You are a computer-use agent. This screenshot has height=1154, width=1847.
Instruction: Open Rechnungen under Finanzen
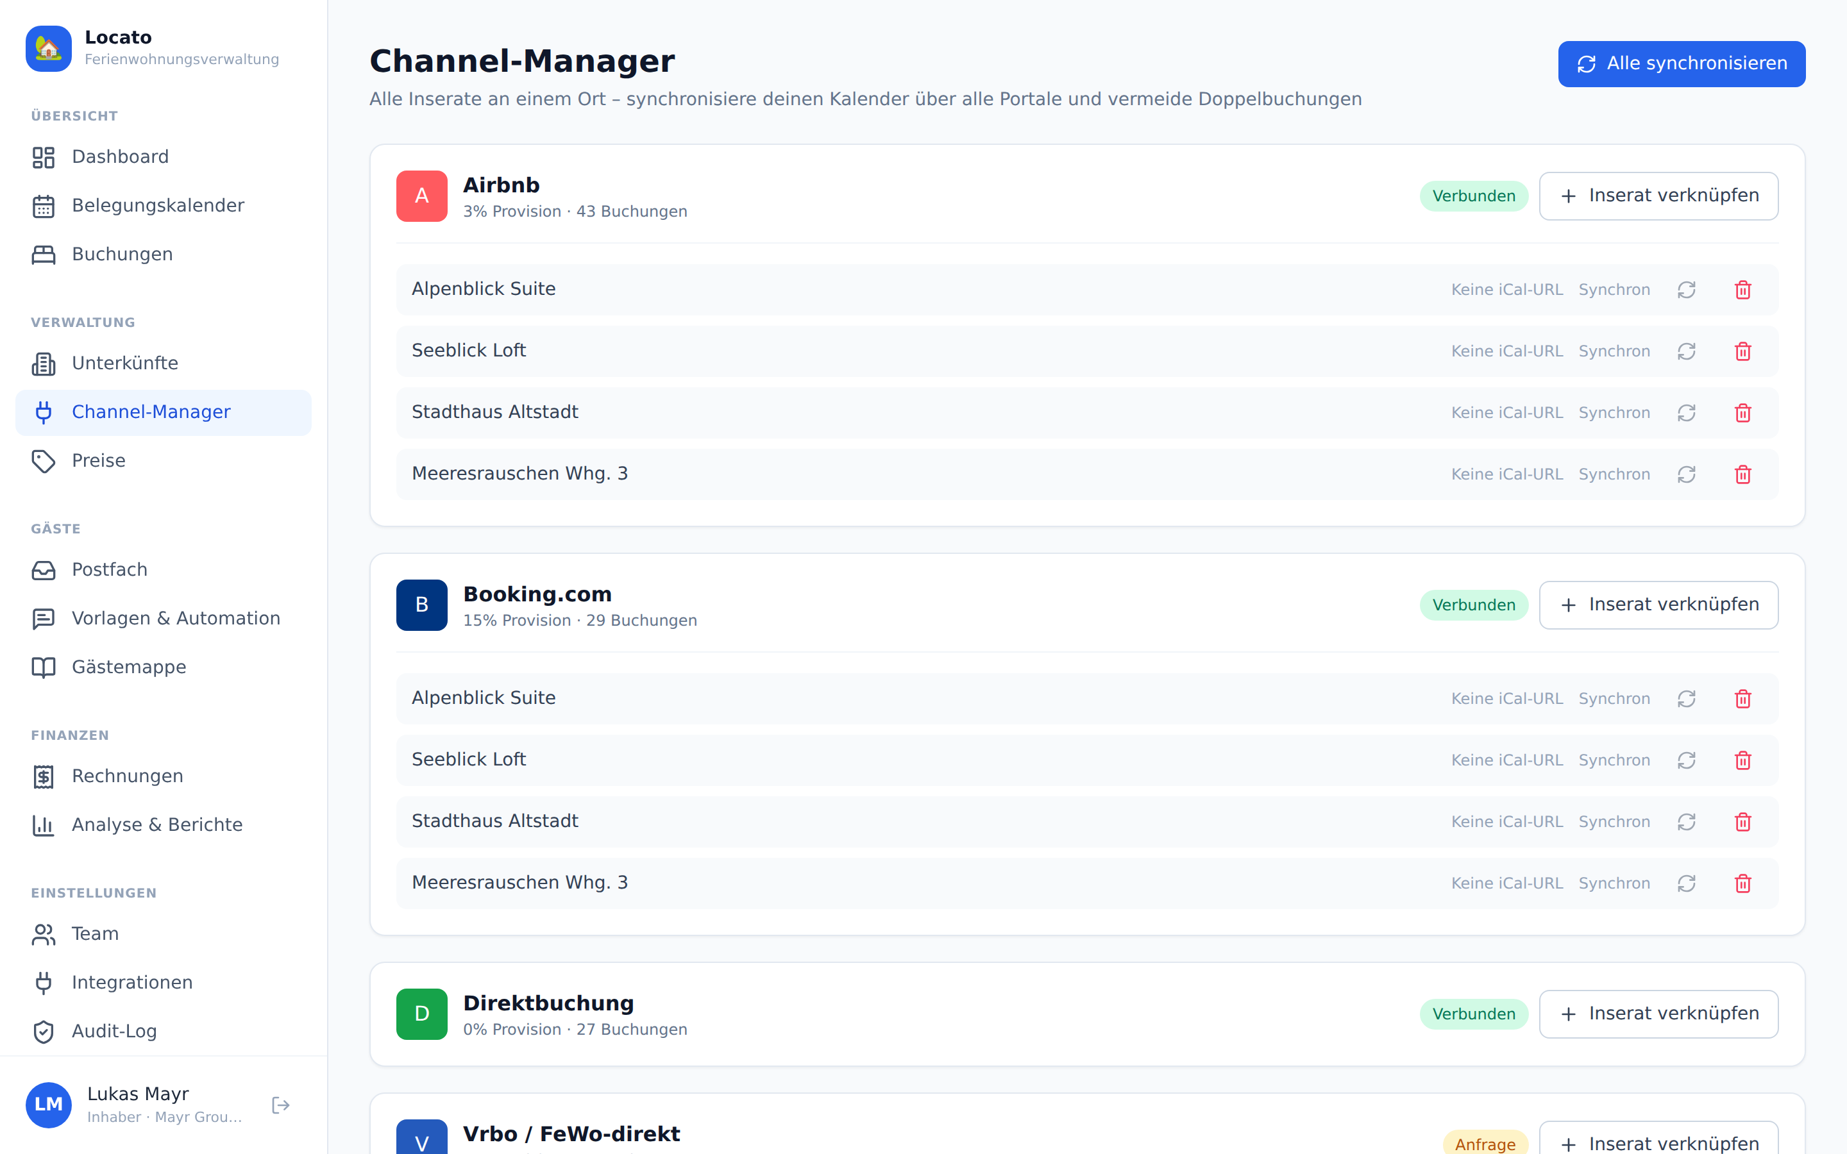(164, 777)
